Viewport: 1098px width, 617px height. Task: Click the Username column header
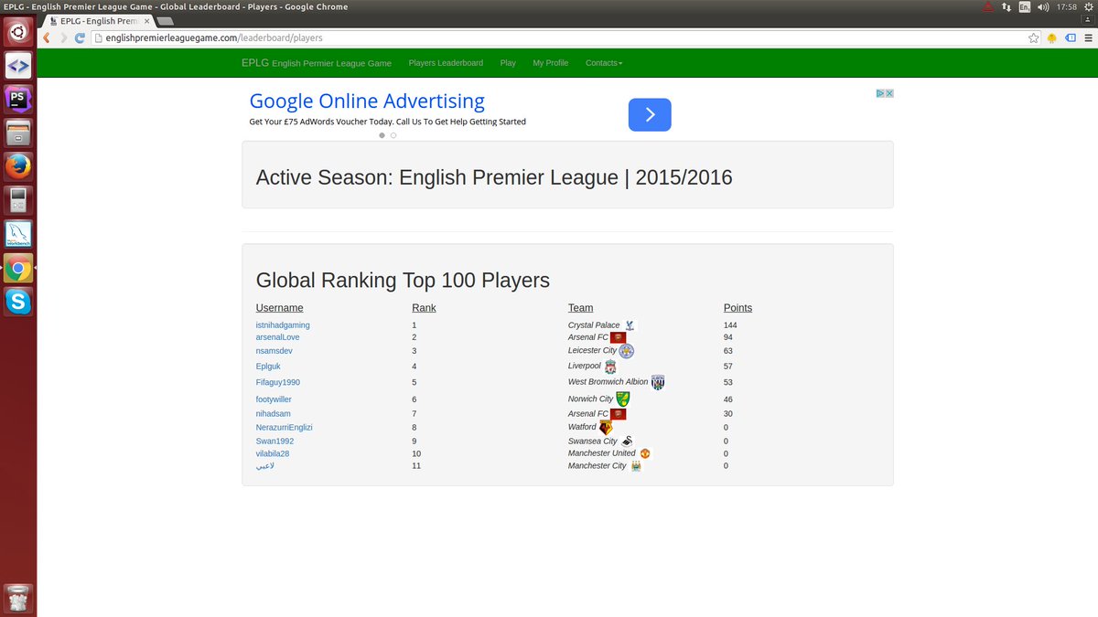(279, 308)
